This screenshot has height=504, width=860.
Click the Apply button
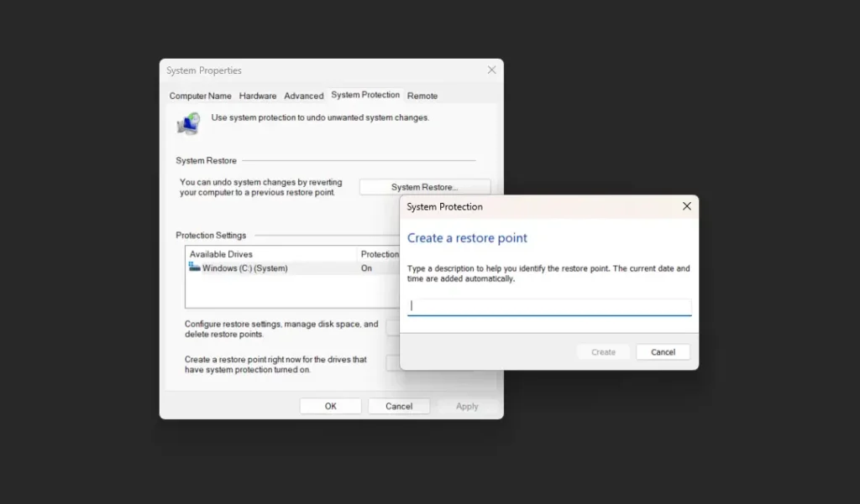(x=466, y=405)
